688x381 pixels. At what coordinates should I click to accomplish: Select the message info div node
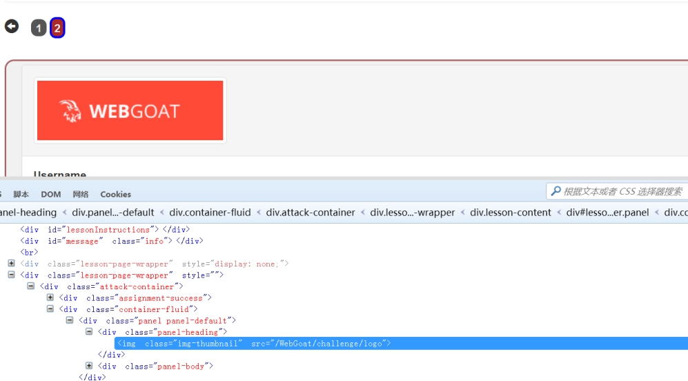[x=112, y=241]
